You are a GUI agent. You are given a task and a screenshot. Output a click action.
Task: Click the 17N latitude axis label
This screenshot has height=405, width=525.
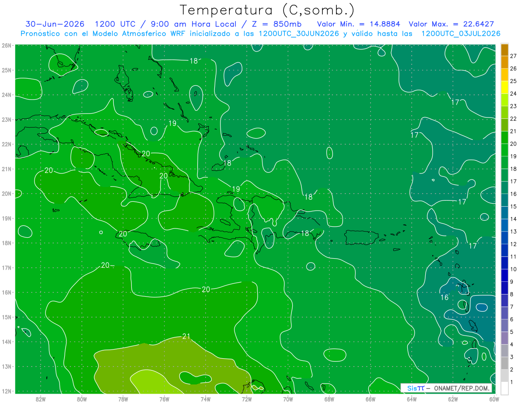pos(6,268)
